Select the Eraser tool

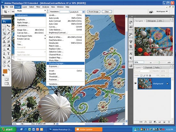(x=4, y=45)
